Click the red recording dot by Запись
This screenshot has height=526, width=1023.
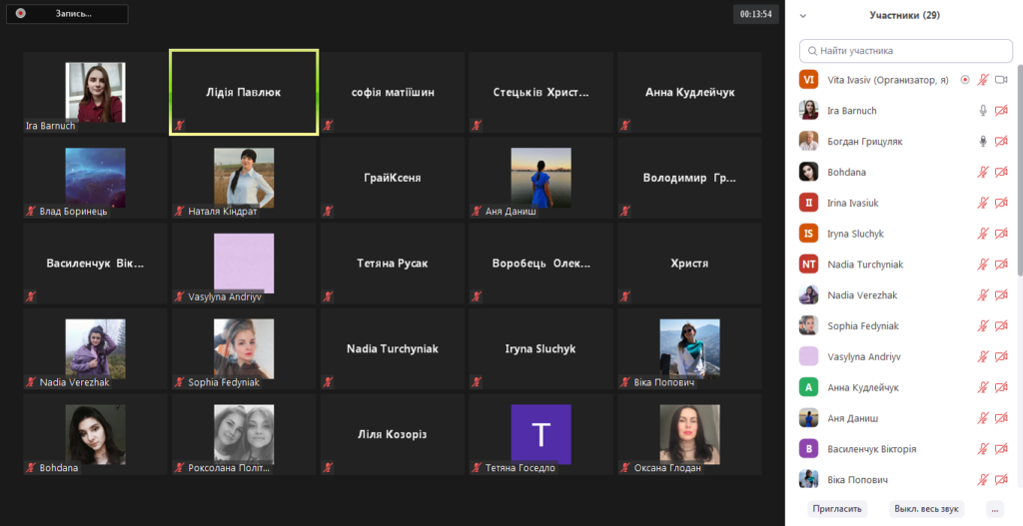[20, 14]
